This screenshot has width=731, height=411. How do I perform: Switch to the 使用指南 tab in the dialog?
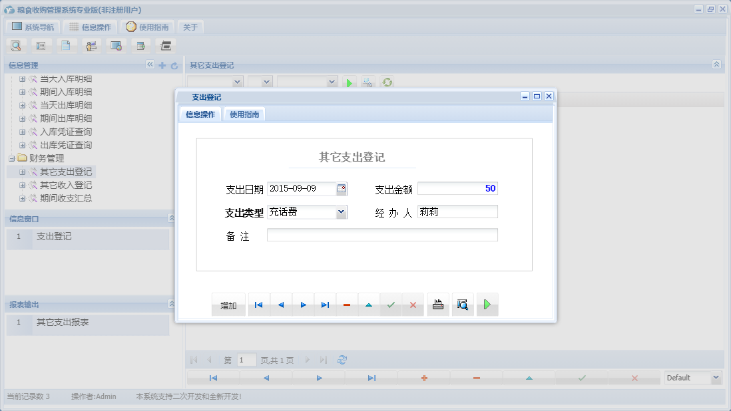245,114
